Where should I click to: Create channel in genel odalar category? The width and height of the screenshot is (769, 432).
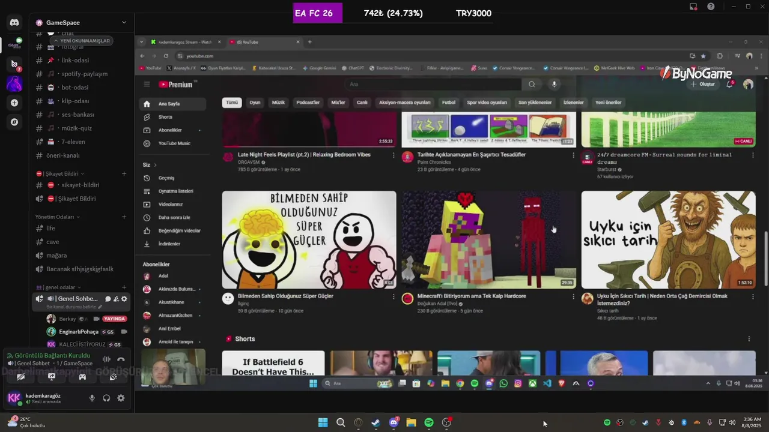tap(124, 287)
